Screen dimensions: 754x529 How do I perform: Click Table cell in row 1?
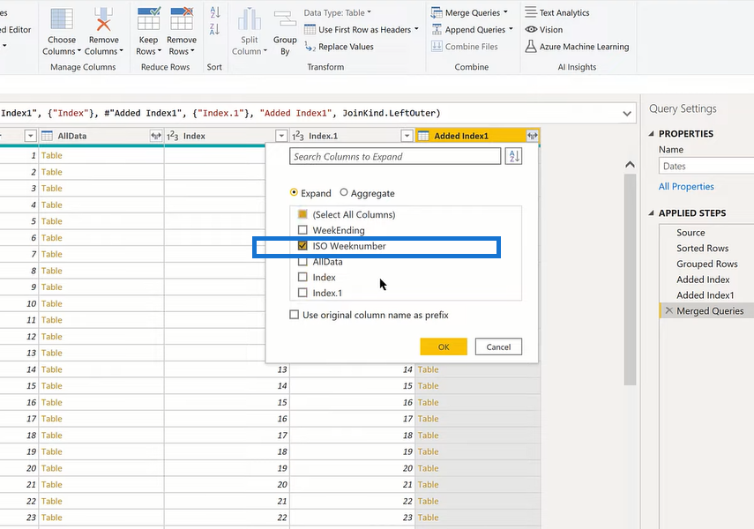coord(51,155)
